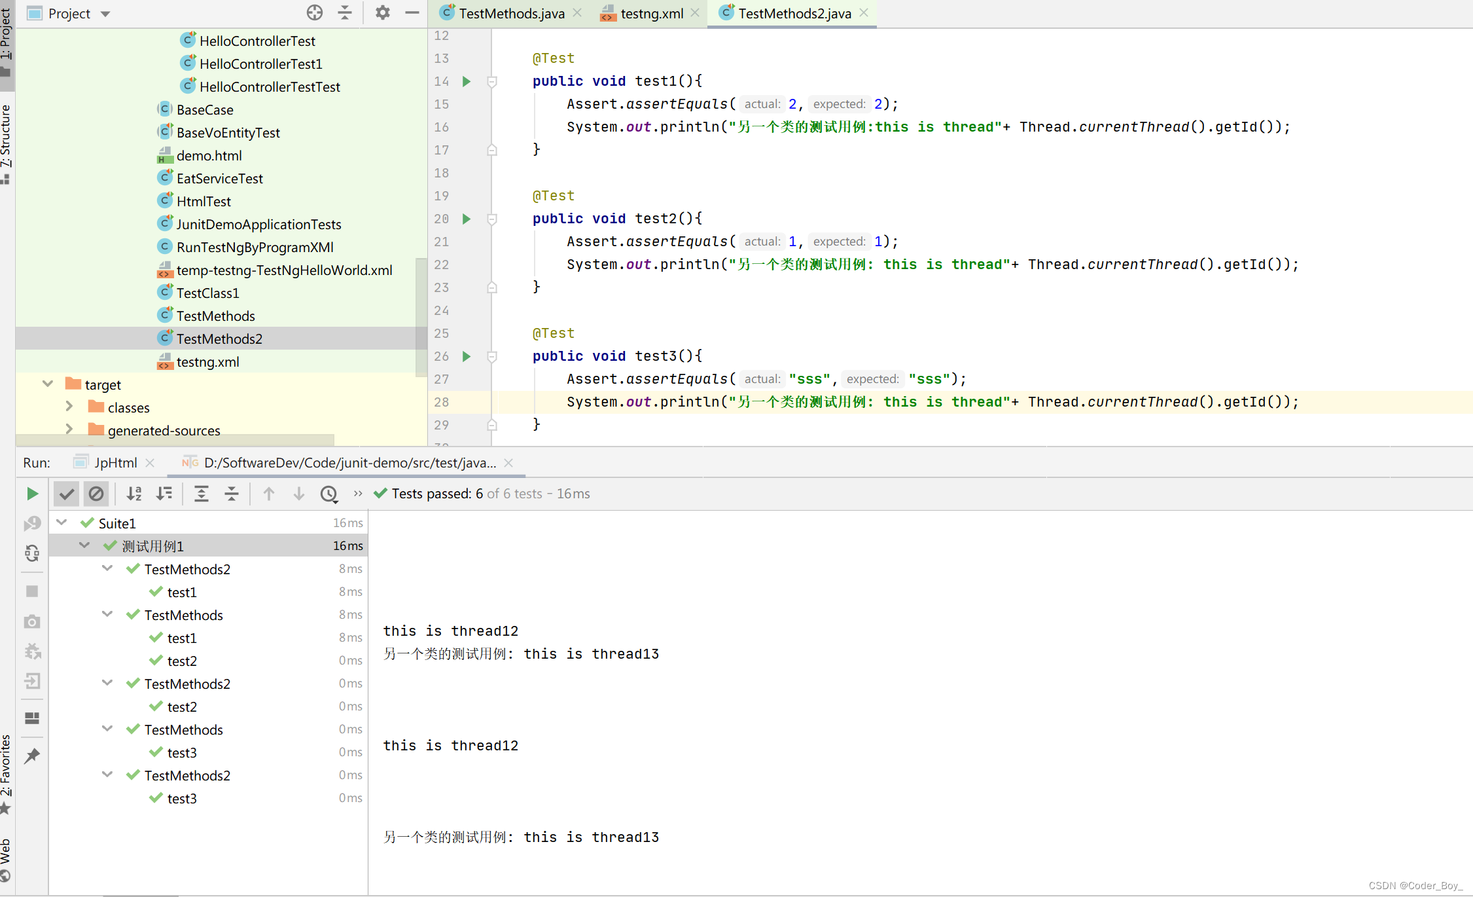The height and width of the screenshot is (897, 1473).
Task: Go to previous failed test arrow
Action: 269,494
